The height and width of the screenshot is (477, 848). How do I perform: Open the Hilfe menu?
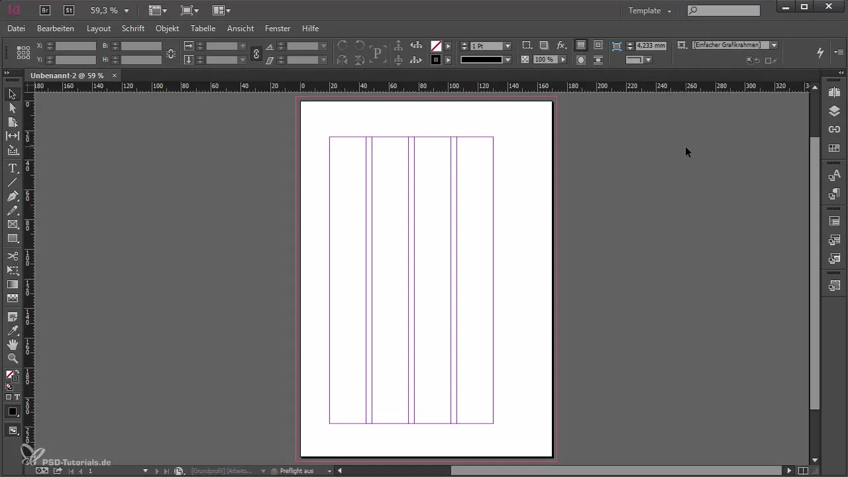(310, 28)
